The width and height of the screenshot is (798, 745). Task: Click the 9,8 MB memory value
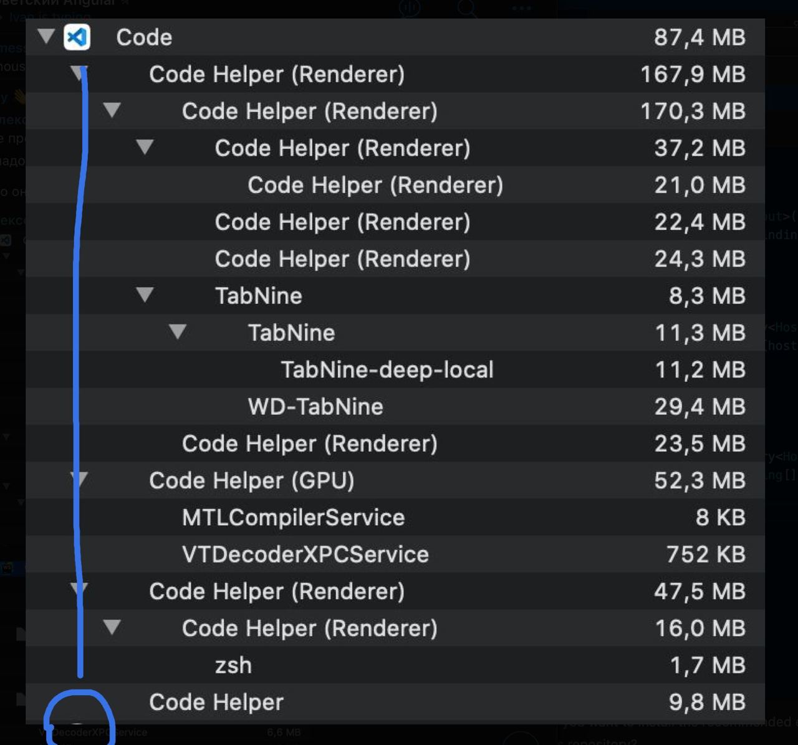(707, 703)
